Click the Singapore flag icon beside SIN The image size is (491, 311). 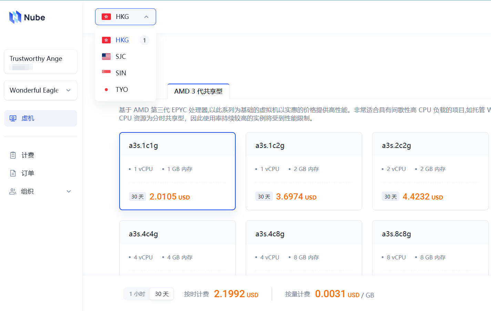pyautogui.click(x=106, y=73)
